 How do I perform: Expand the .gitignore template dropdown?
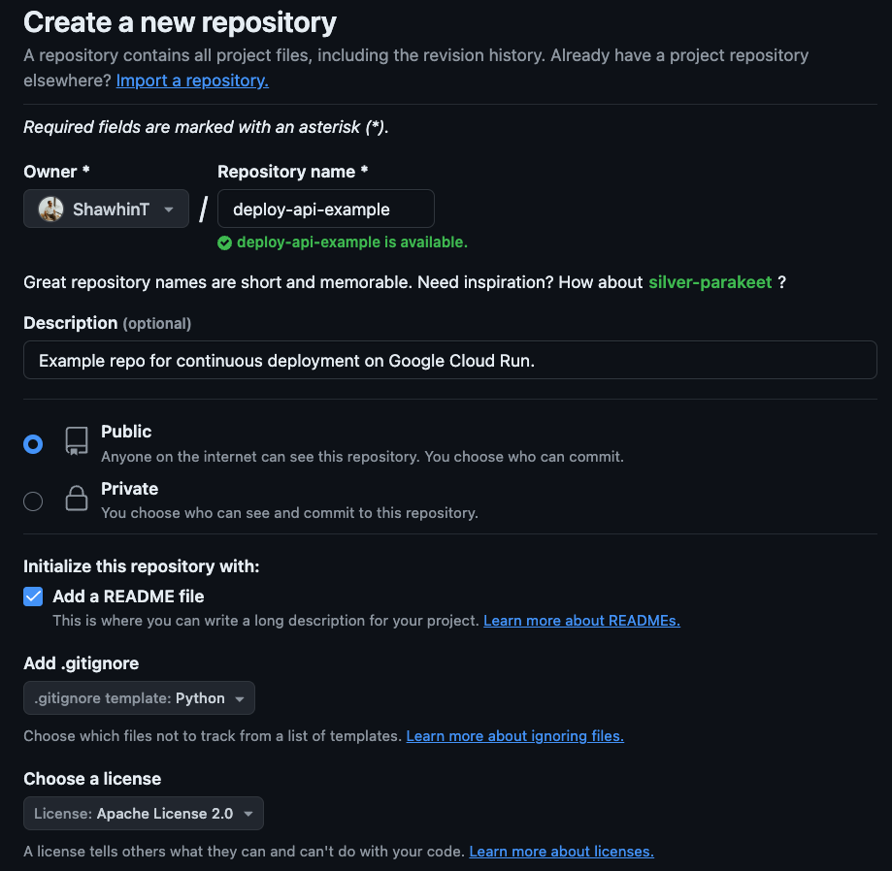[x=139, y=698]
